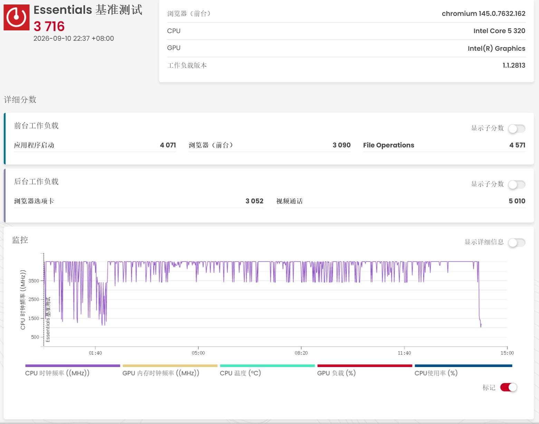Turn off the 标记 markers toggle
The height and width of the screenshot is (424, 539).
509,387
